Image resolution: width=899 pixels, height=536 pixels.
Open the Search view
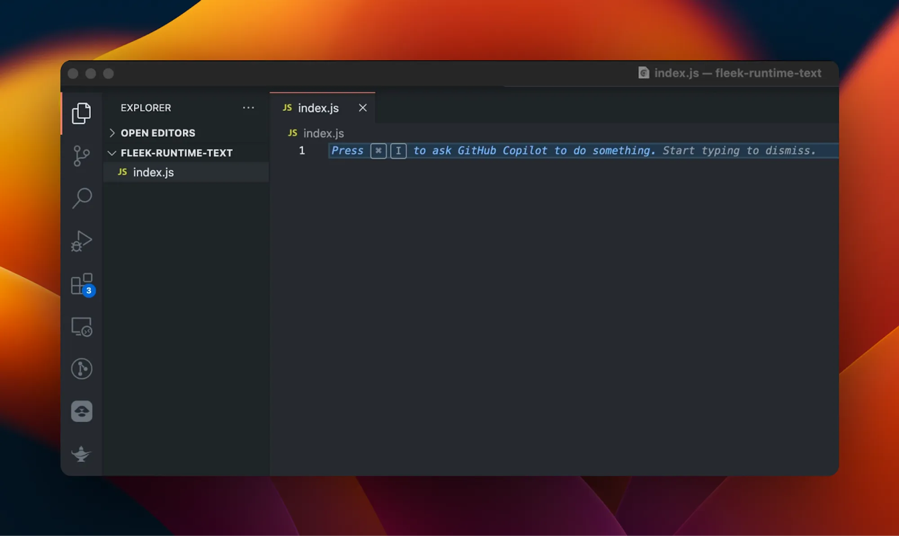pos(81,198)
